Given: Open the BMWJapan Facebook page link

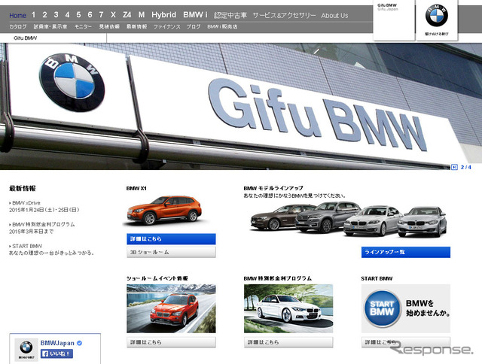Looking at the screenshot, I should pyautogui.click(x=57, y=343).
